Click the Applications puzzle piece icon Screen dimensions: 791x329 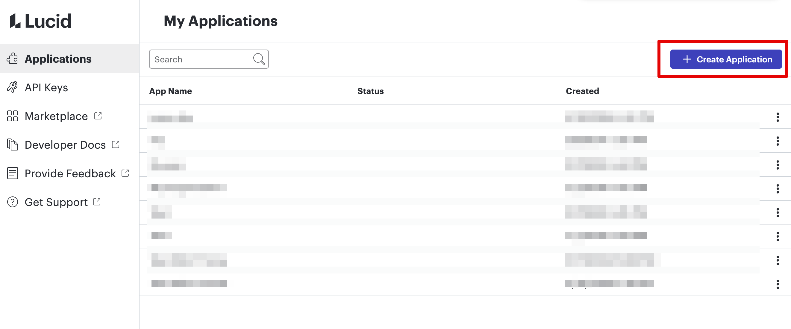tap(12, 59)
